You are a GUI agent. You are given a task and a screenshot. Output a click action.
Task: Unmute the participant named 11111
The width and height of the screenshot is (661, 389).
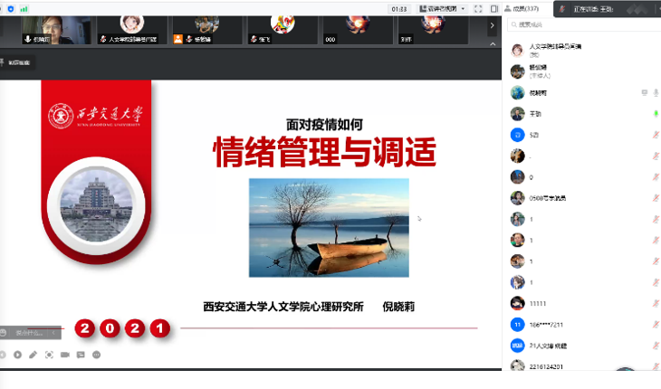click(x=655, y=303)
